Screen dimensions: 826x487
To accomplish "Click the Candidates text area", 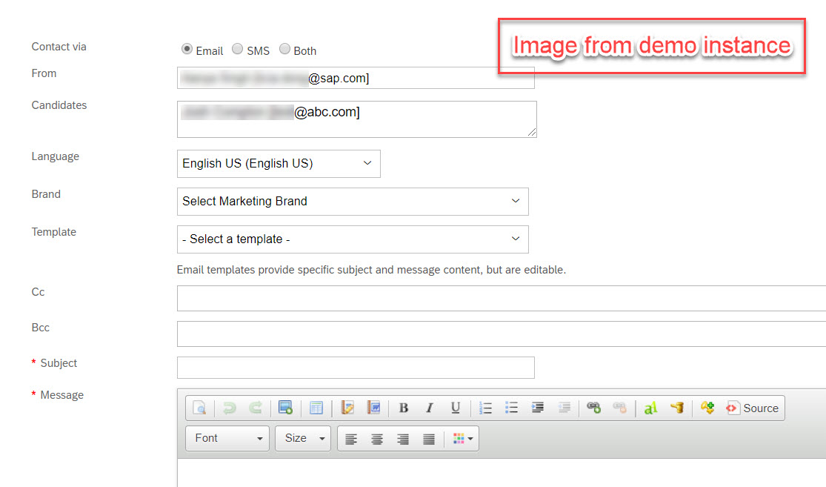I will [x=356, y=119].
